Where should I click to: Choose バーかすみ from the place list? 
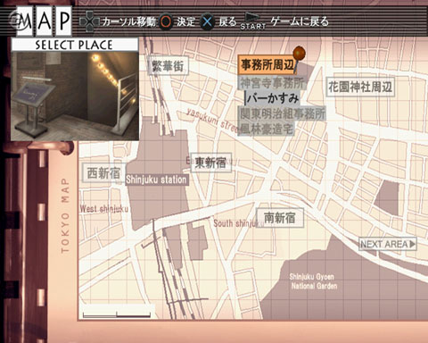273,98
